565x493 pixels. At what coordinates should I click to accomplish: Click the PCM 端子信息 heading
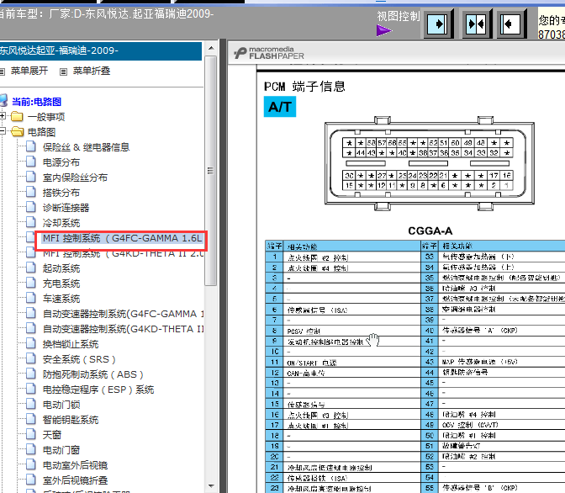pos(305,87)
